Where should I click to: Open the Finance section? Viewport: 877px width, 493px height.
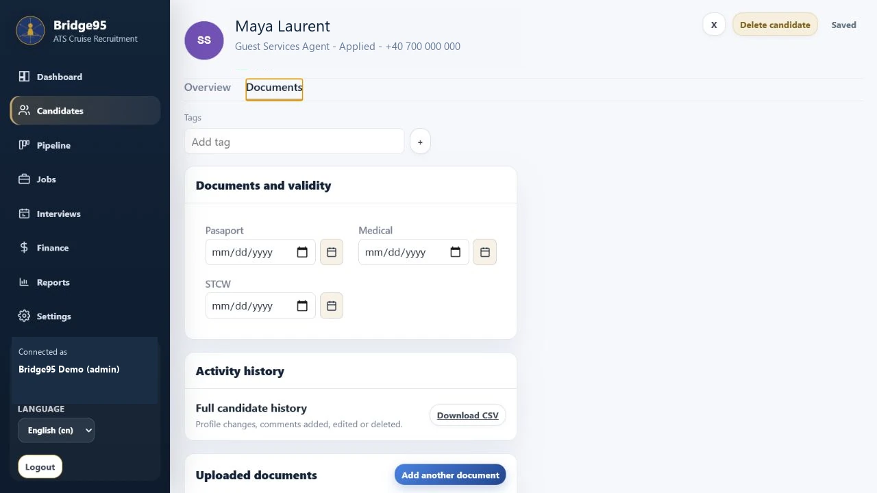click(x=85, y=248)
